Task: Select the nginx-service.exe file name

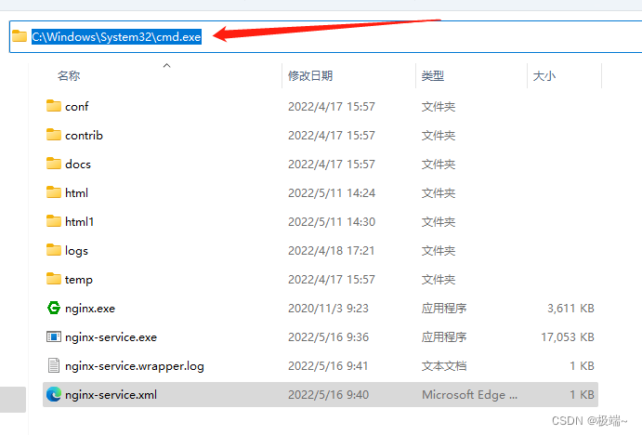Action: point(111,337)
